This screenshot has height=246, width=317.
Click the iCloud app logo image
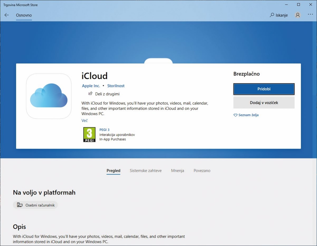49,96
